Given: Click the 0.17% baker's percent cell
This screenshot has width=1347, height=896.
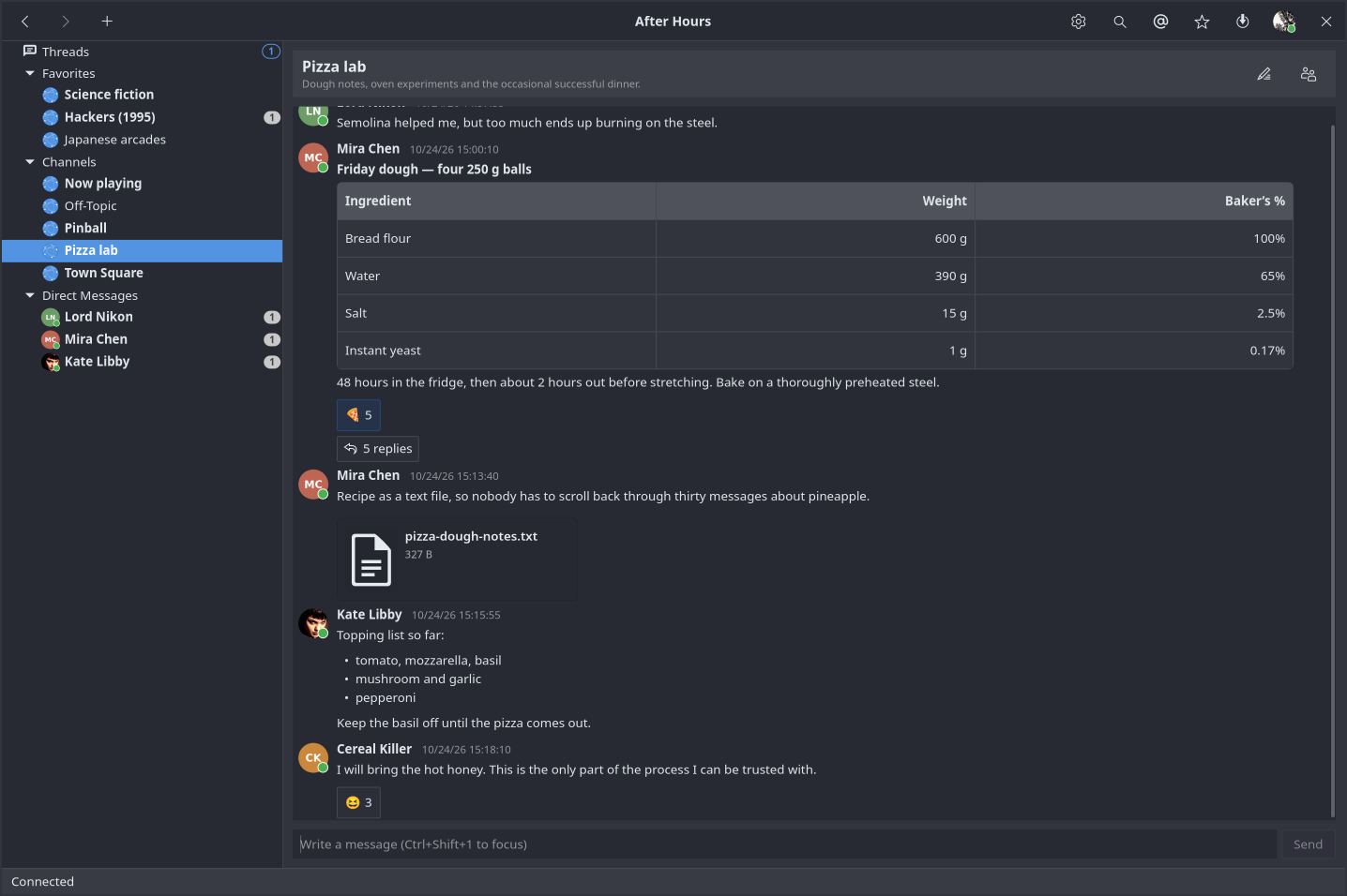Looking at the screenshot, I should [1134, 351].
